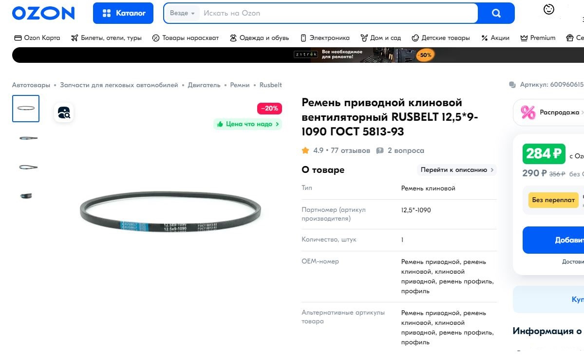584x355 pixels.
Task: Click the magnifier search button
Action: tap(496, 13)
